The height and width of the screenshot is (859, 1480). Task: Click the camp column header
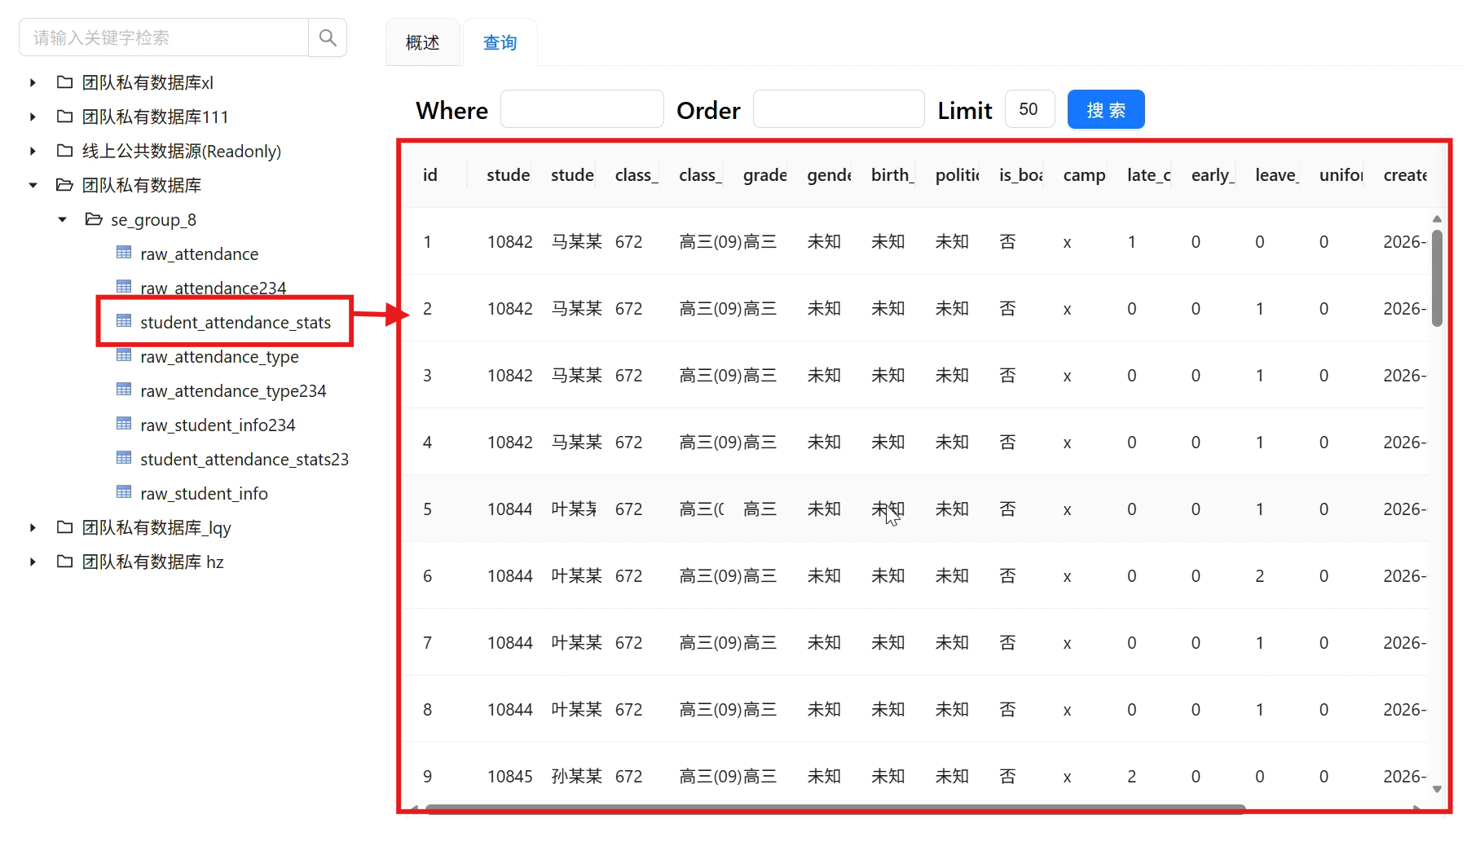[1084, 174]
